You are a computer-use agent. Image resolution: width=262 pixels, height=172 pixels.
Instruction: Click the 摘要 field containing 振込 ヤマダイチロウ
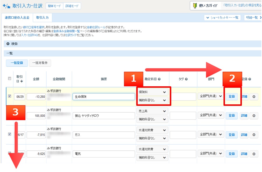pyautogui.click(x=104, y=115)
